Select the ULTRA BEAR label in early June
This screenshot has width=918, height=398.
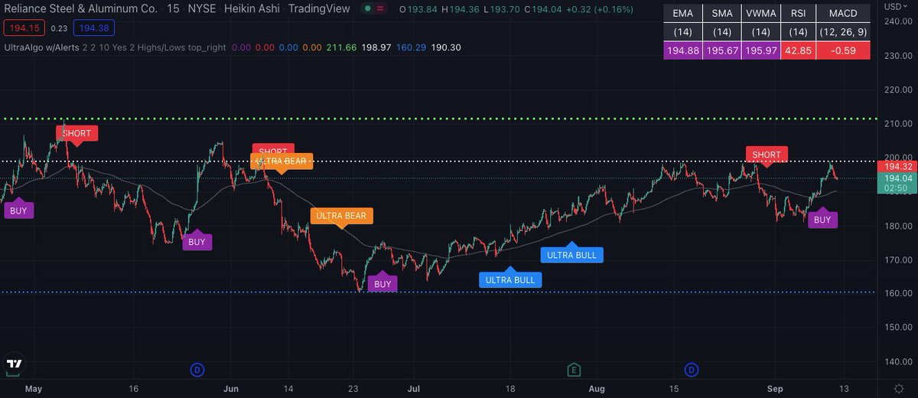(282, 161)
